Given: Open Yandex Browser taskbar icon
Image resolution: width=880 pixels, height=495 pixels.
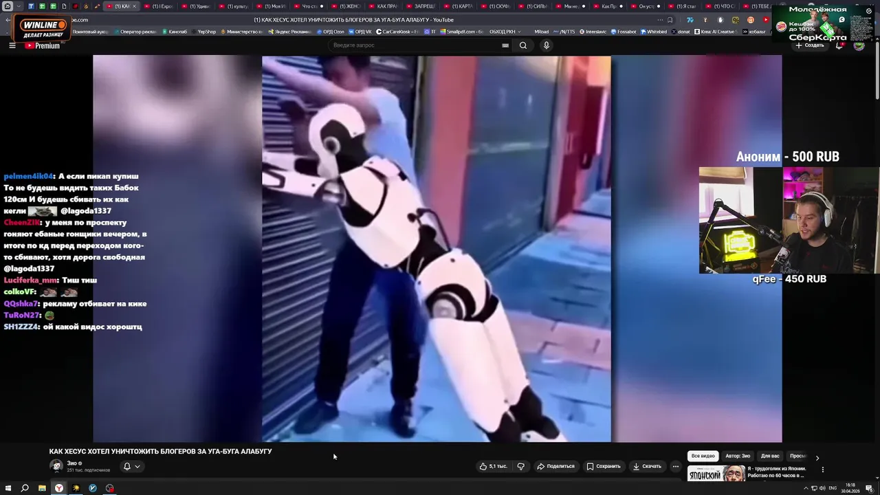Looking at the screenshot, I should click(59, 488).
